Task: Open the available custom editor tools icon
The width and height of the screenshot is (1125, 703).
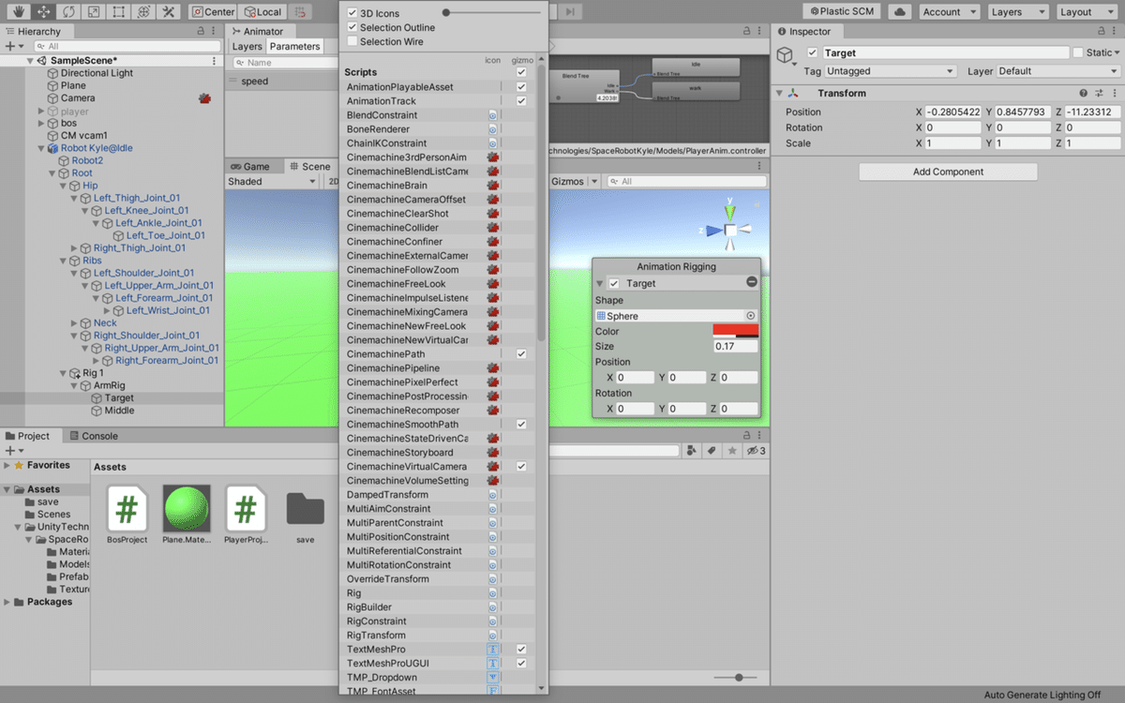Action: pos(167,12)
